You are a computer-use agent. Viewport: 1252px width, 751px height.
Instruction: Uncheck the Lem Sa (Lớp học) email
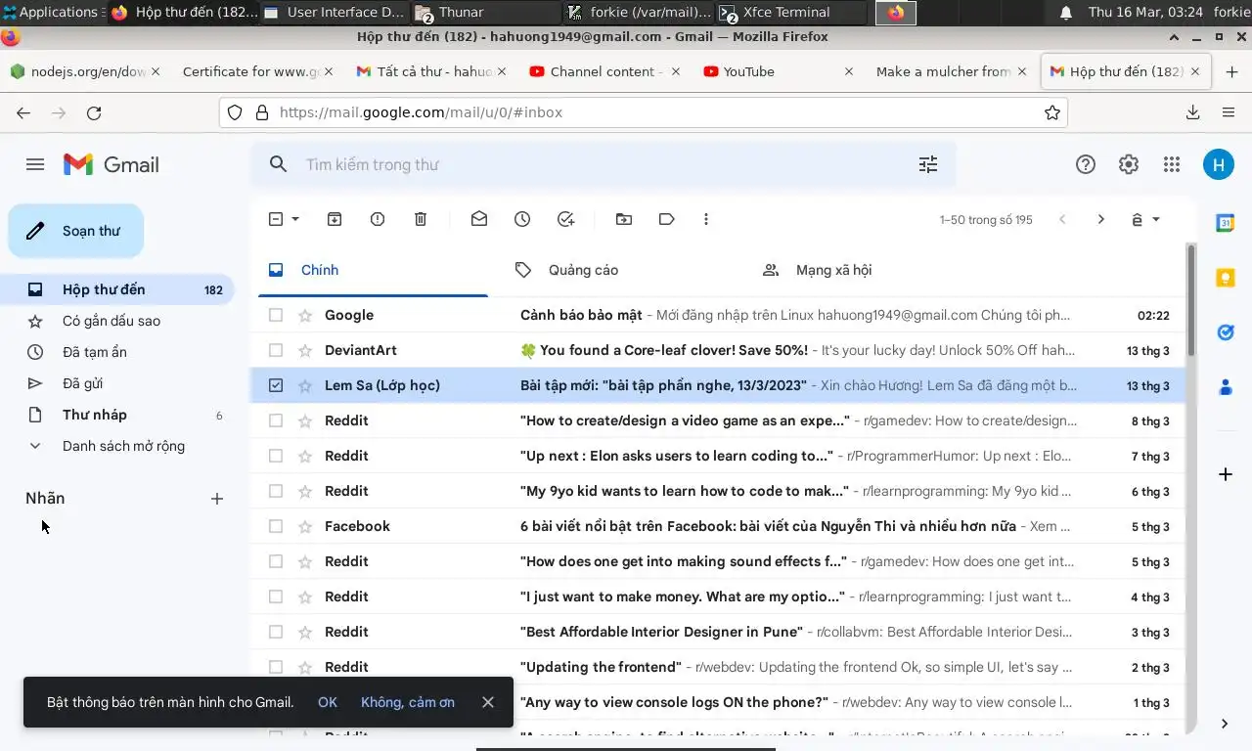pyautogui.click(x=276, y=385)
